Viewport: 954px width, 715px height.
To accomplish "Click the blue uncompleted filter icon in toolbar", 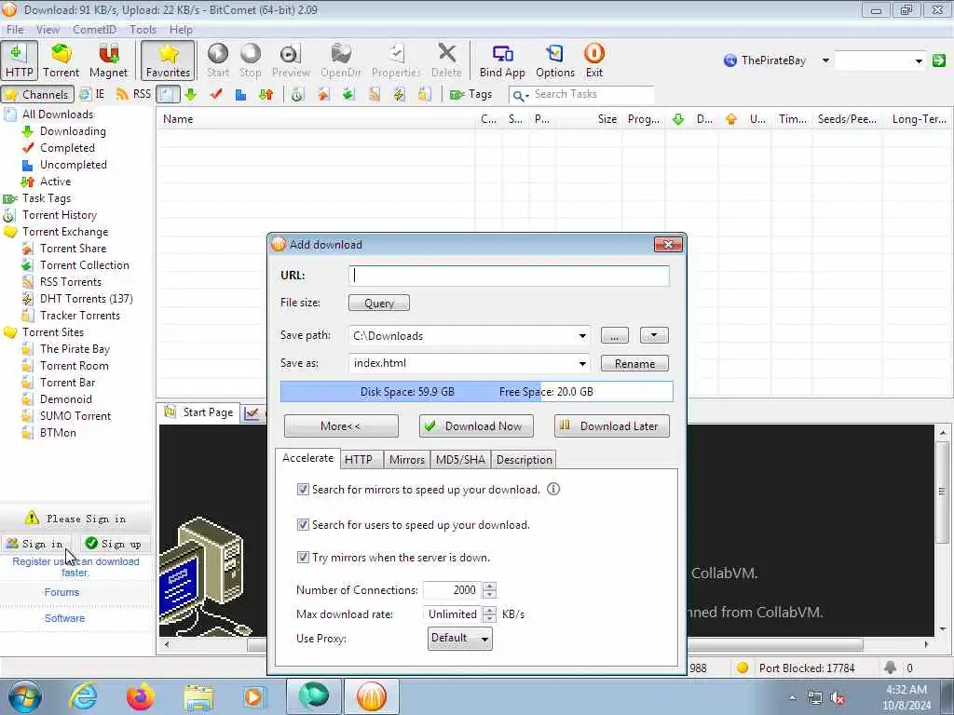I will tap(241, 94).
